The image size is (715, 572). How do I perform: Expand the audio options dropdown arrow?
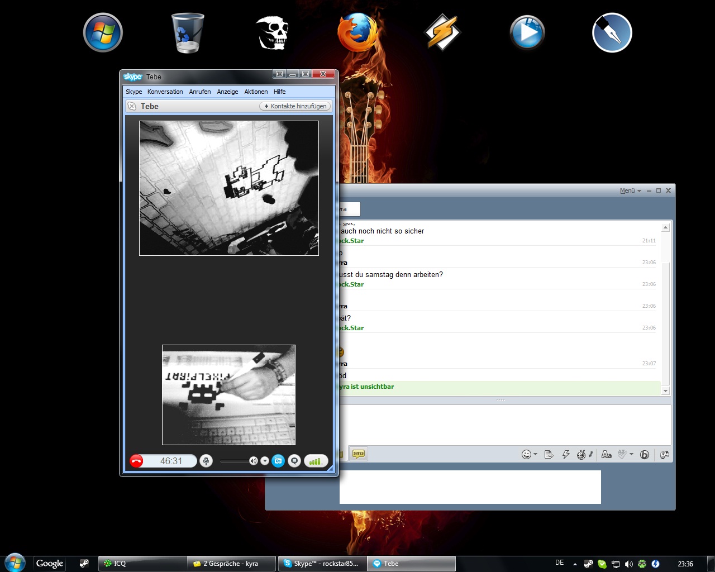tap(265, 461)
